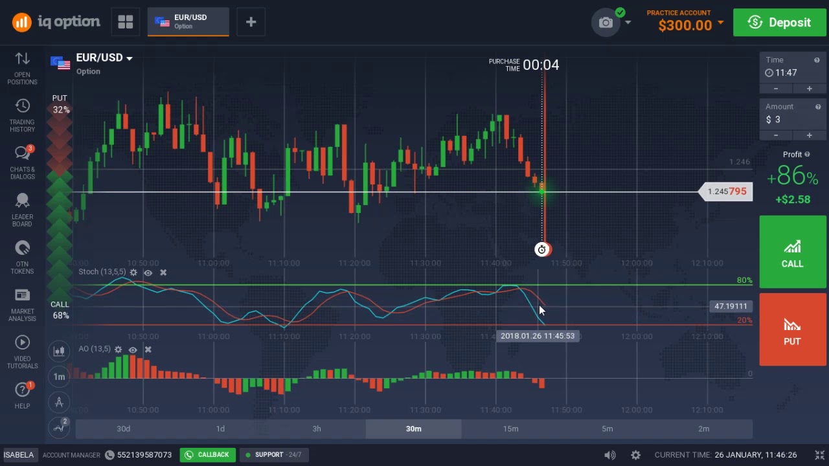The height and width of the screenshot is (466, 829).
Task: Click the trader sentiment PUT/CALL bar
Action: click(60, 207)
